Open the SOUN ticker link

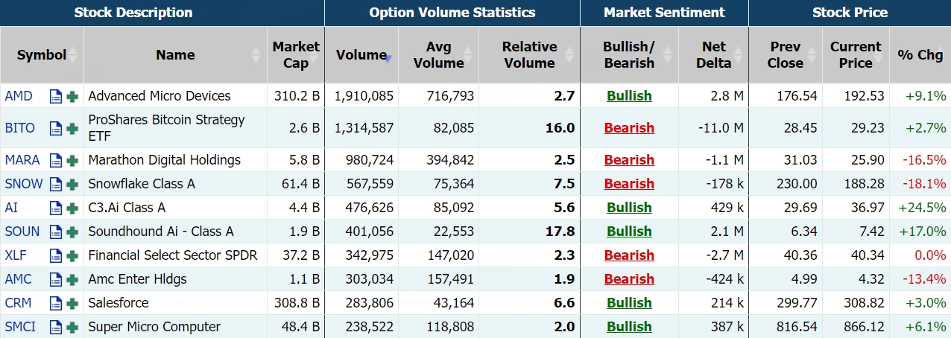(22, 232)
